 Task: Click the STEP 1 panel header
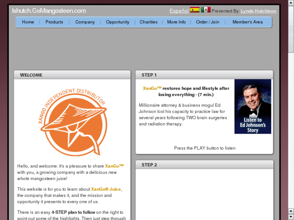[204, 75]
